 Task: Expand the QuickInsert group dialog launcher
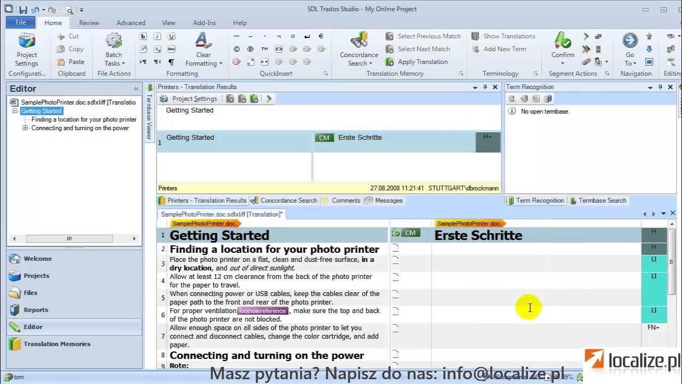click(x=326, y=74)
